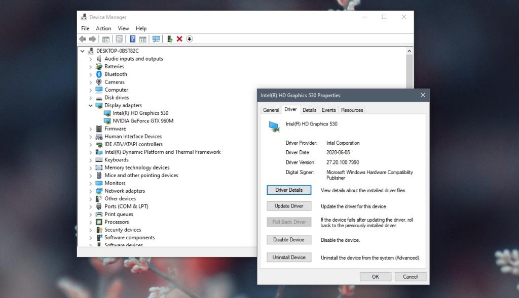Screen dimensions: 519x298
Task: Click the scrollbar up arrow in Device Manager
Action: click(410, 51)
